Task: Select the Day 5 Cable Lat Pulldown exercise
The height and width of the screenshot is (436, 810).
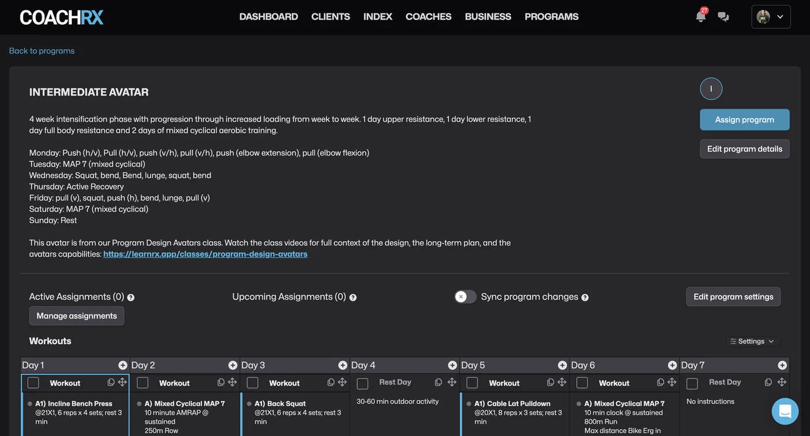Action: coord(512,404)
